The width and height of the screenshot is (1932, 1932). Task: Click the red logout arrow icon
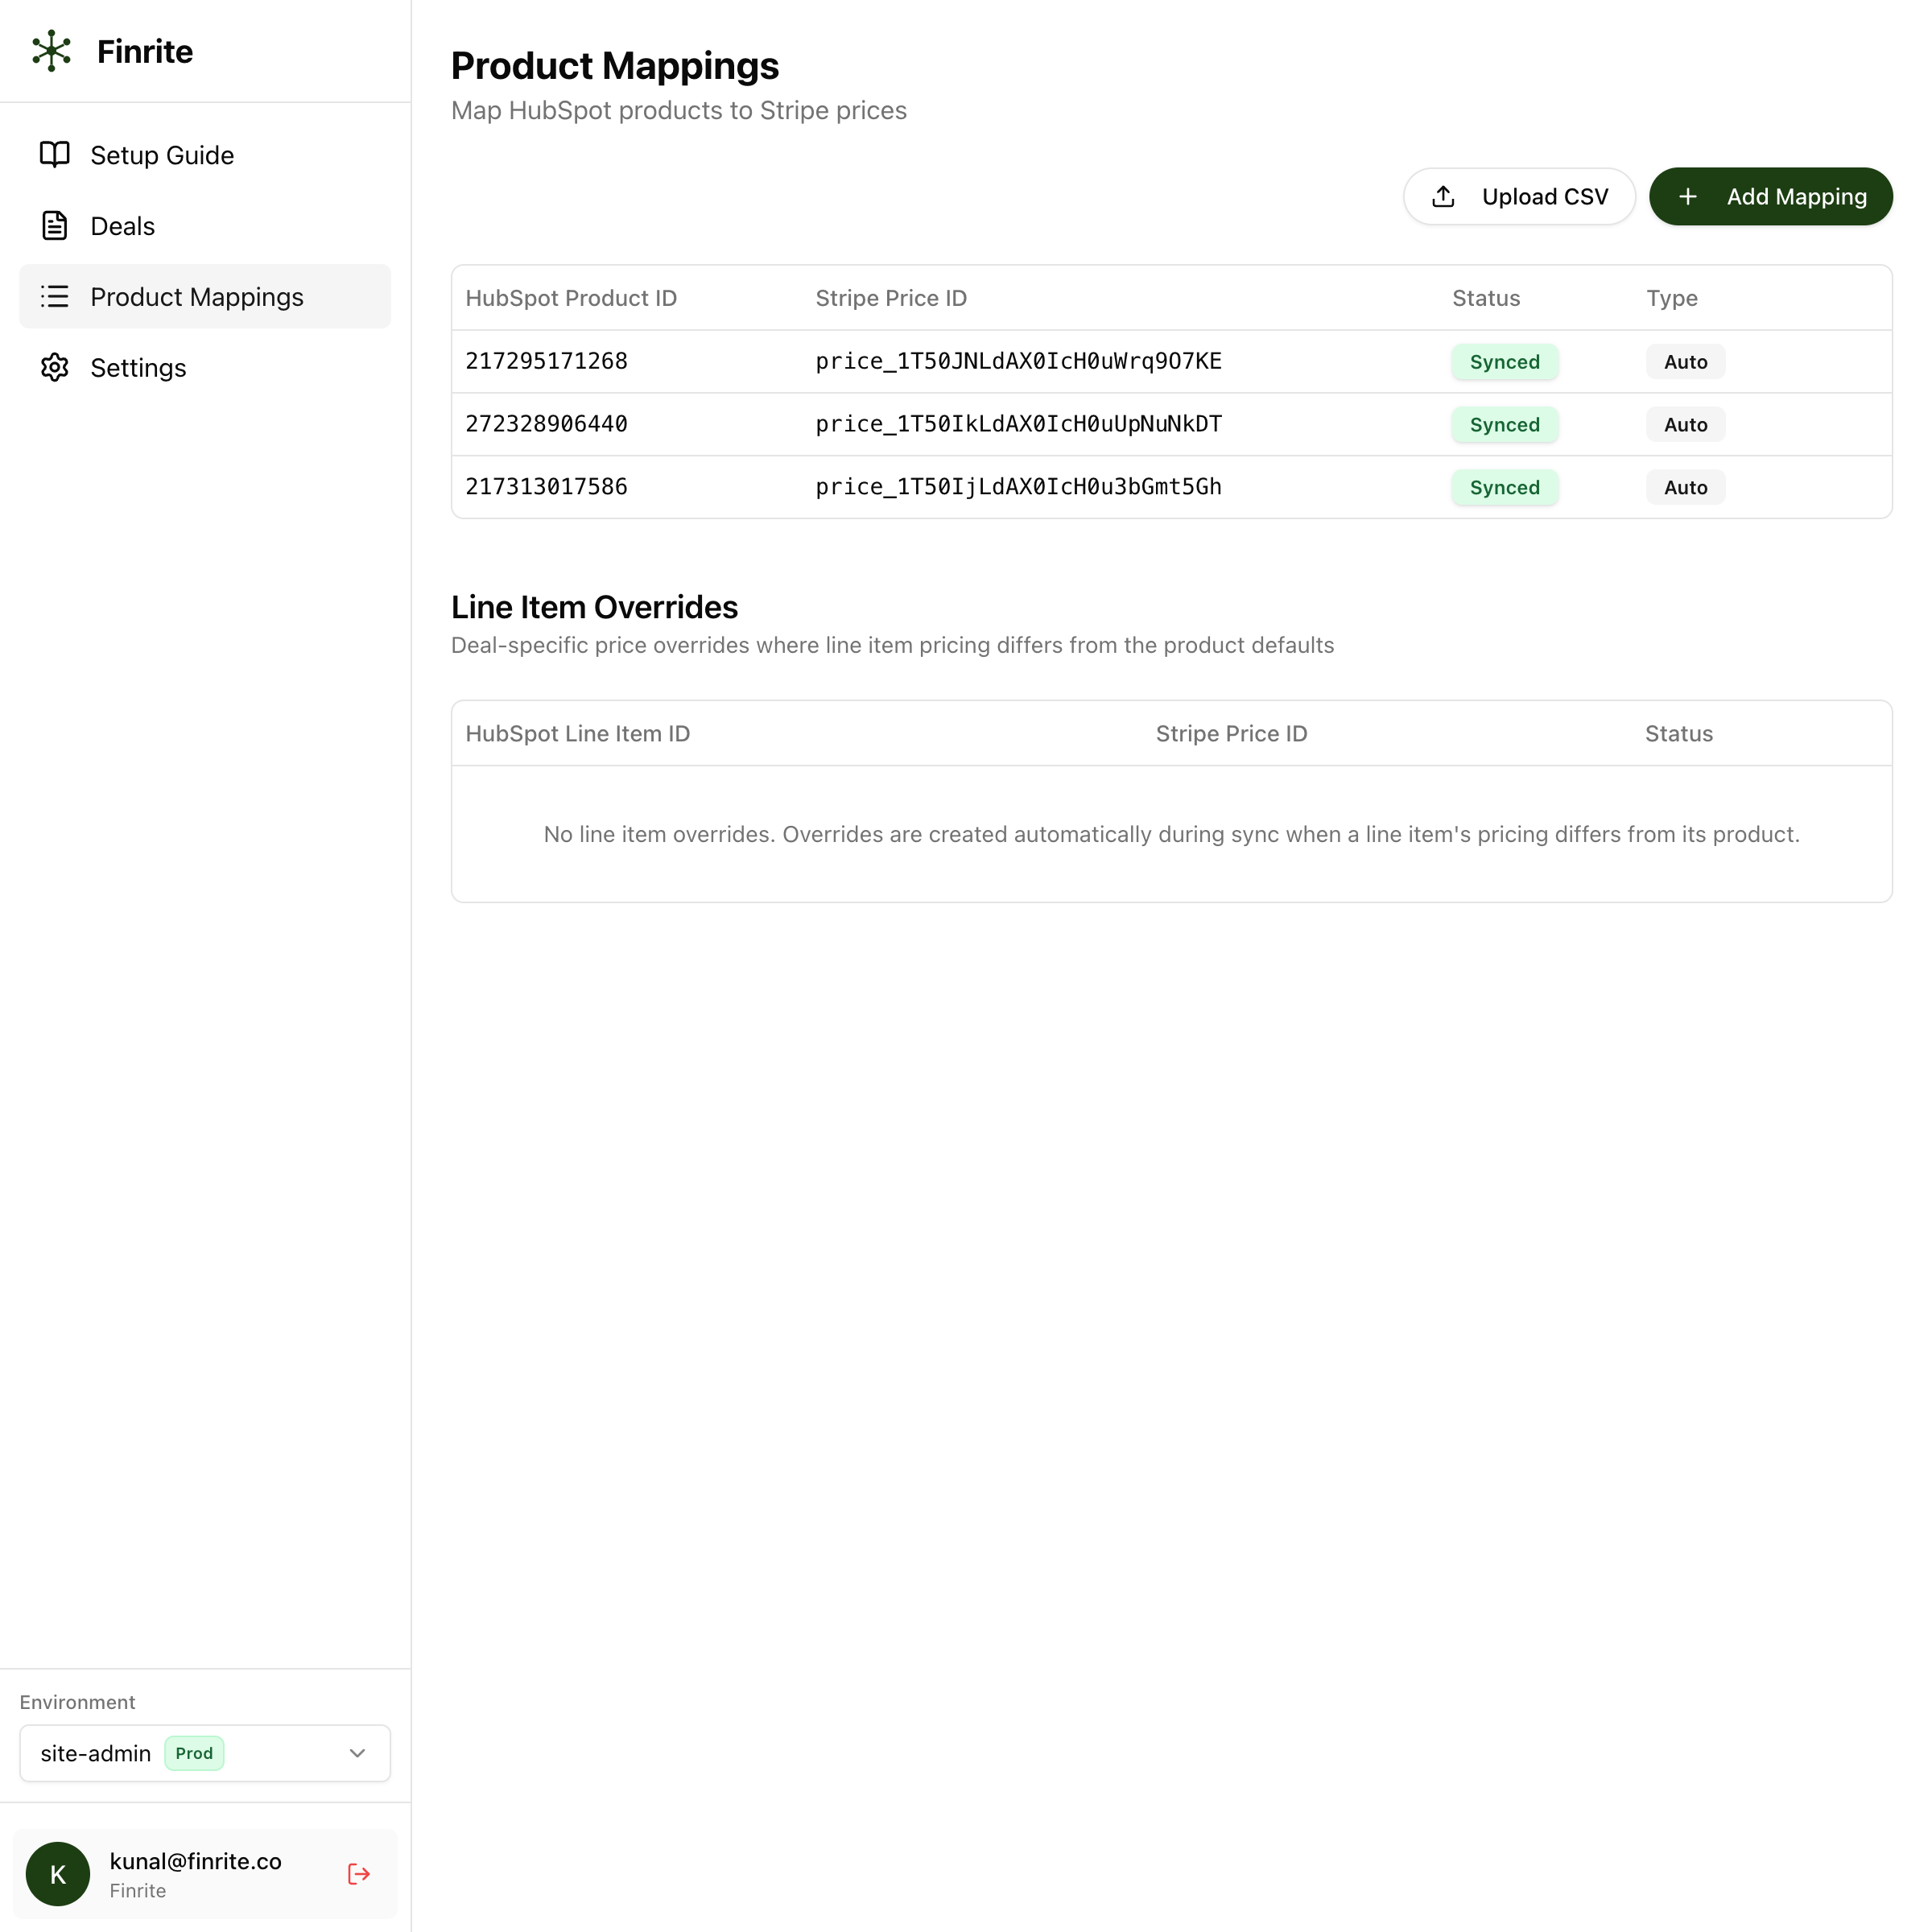tap(358, 1874)
